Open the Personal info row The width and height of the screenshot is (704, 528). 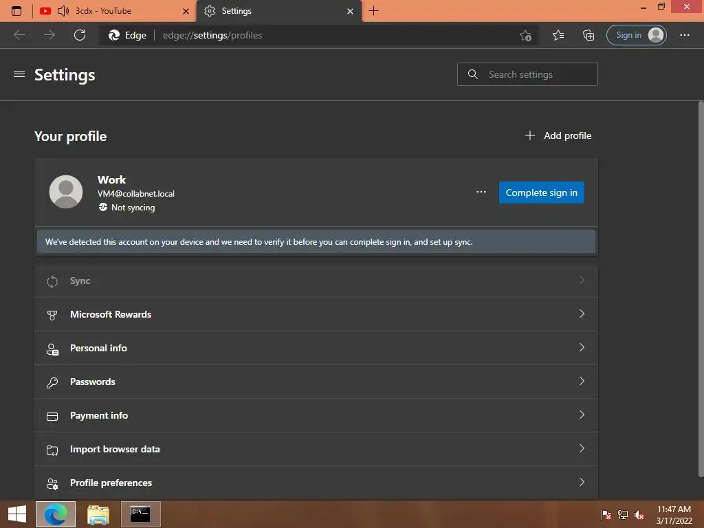(x=316, y=348)
